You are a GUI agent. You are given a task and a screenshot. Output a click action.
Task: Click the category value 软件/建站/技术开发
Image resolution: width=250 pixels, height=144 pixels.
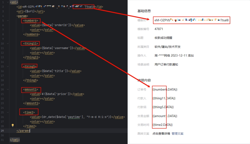point(167,47)
